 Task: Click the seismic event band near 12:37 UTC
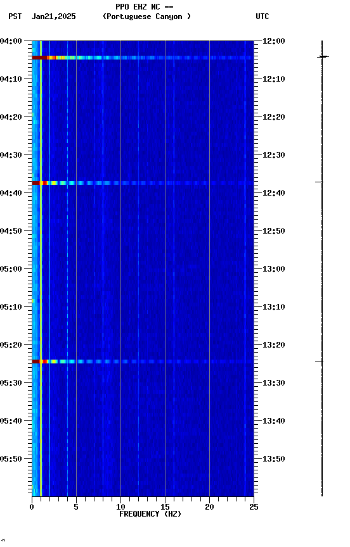[143, 183]
